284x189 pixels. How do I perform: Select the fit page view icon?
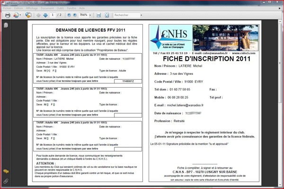[x=107, y=15]
